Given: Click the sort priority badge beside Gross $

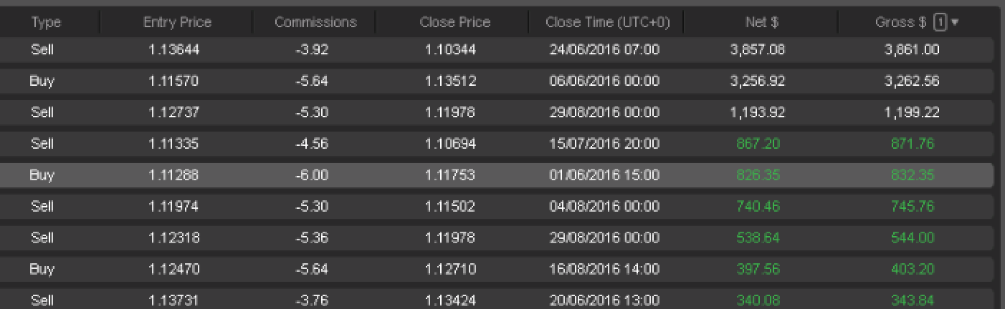Looking at the screenshot, I should click(940, 22).
